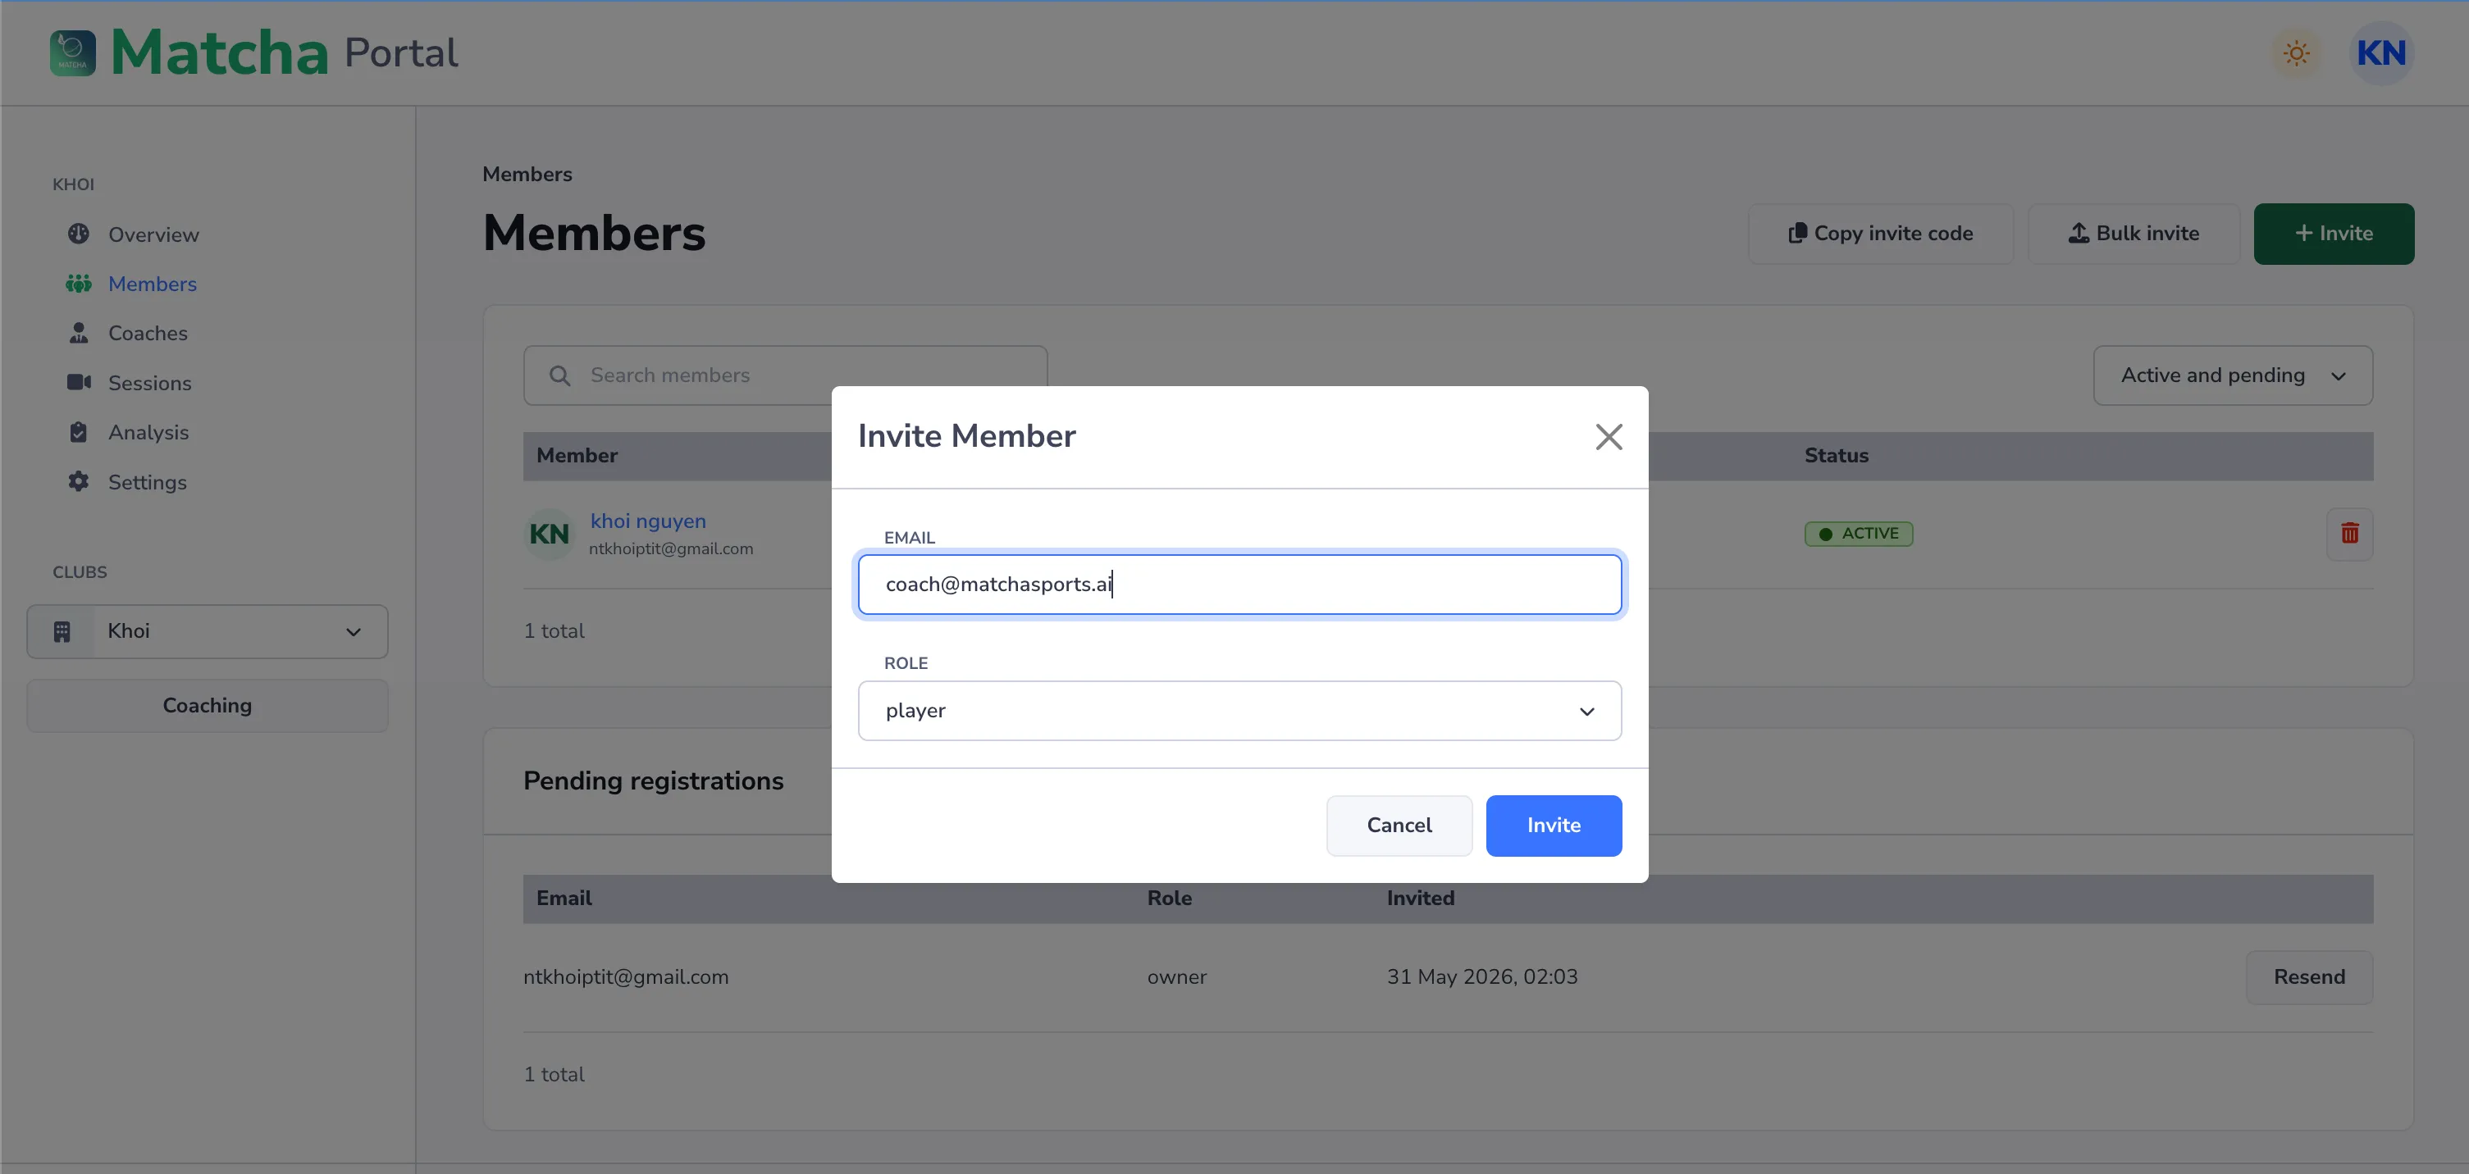Click the 31 May 2026, 02:03 cell
The width and height of the screenshot is (2469, 1174).
[x=1481, y=978]
